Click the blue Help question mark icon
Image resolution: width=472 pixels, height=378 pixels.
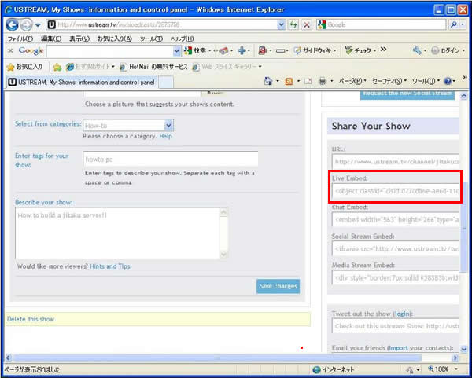point(448,81)
